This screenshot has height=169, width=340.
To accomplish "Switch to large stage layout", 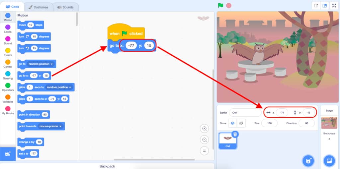I will (x=325, y=6).
